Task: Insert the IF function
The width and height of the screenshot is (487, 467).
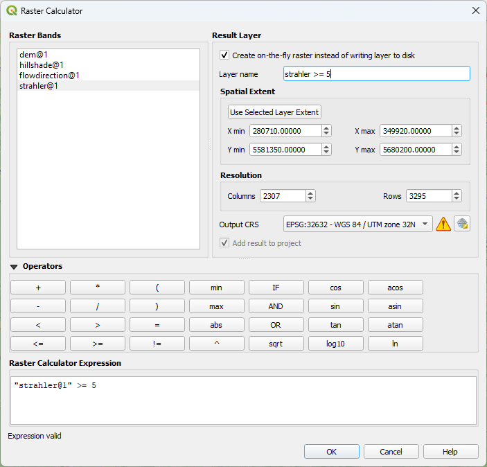Action: coord(276,288)
